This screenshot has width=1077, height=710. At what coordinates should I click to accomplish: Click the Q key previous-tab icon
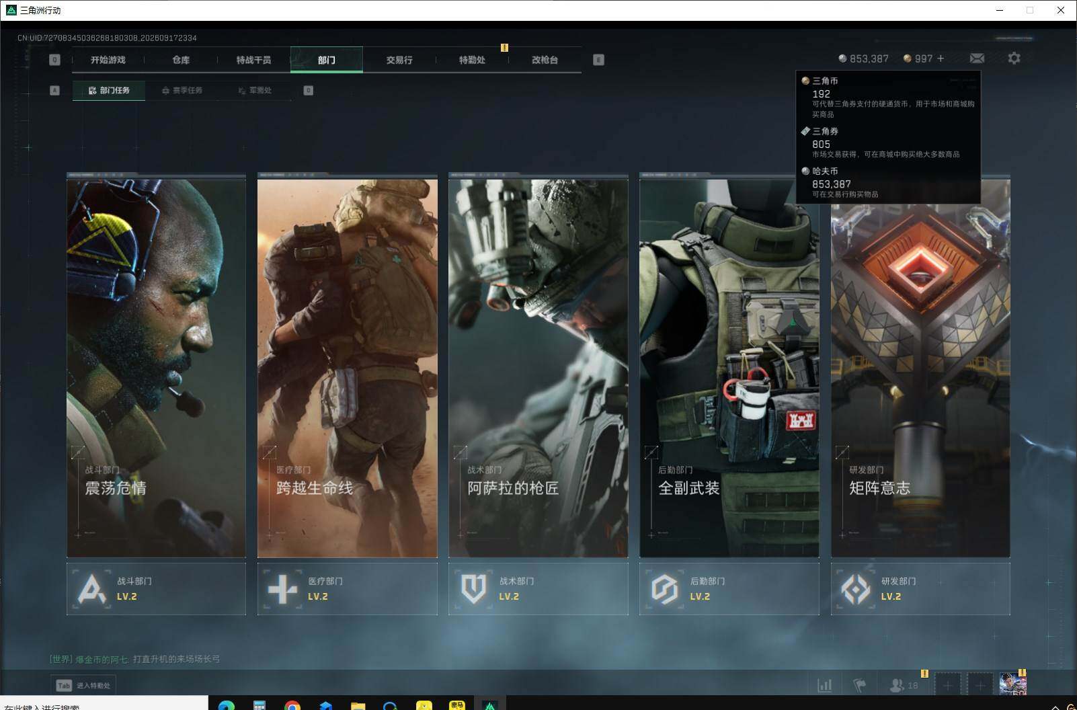[55, 60]
